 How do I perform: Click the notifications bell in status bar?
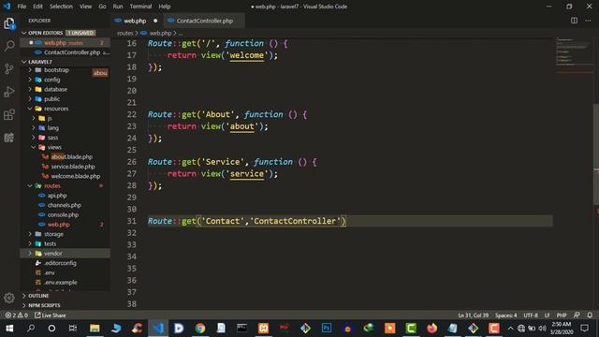click(590, 315)
